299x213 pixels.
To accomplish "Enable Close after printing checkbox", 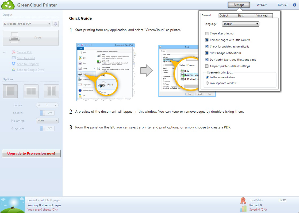I will pyautogui.click(x=207, y=33).
